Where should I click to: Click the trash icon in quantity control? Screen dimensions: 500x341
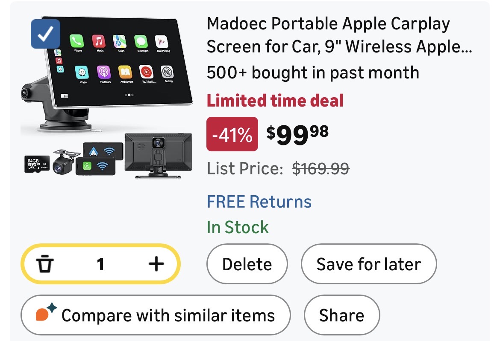[45, 264]
